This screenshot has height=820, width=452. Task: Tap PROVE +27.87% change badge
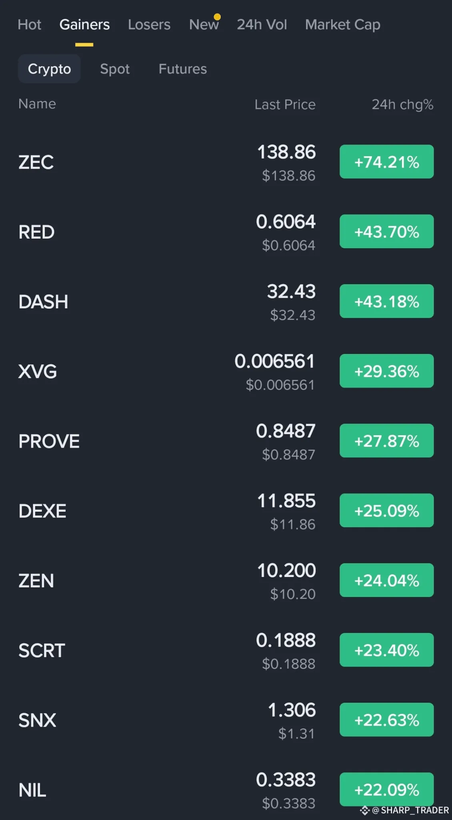coord(386,441)
